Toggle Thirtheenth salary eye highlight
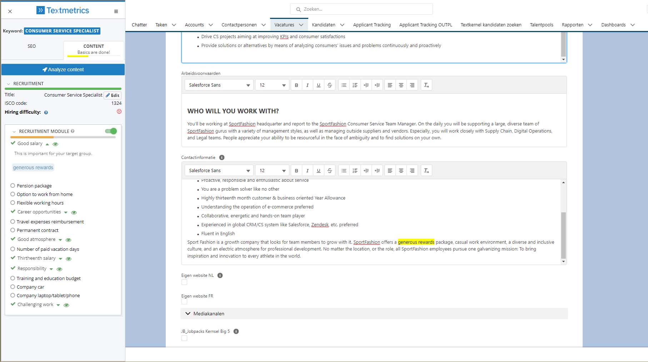 69,259
